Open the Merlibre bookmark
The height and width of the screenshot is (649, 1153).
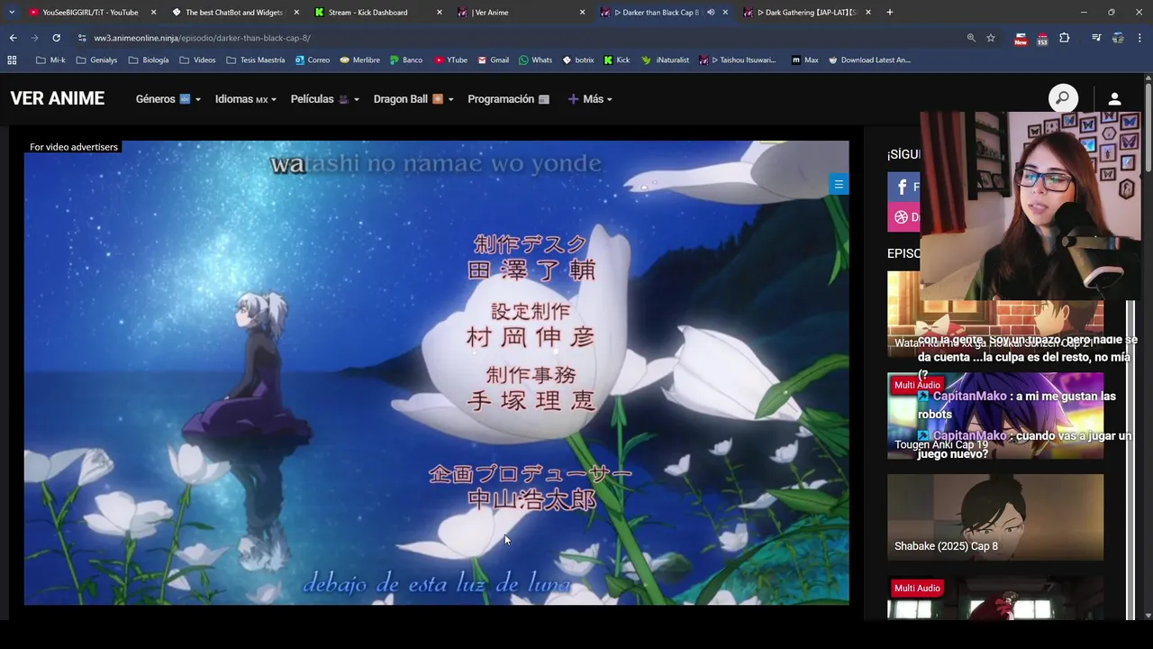click(359, 60)
